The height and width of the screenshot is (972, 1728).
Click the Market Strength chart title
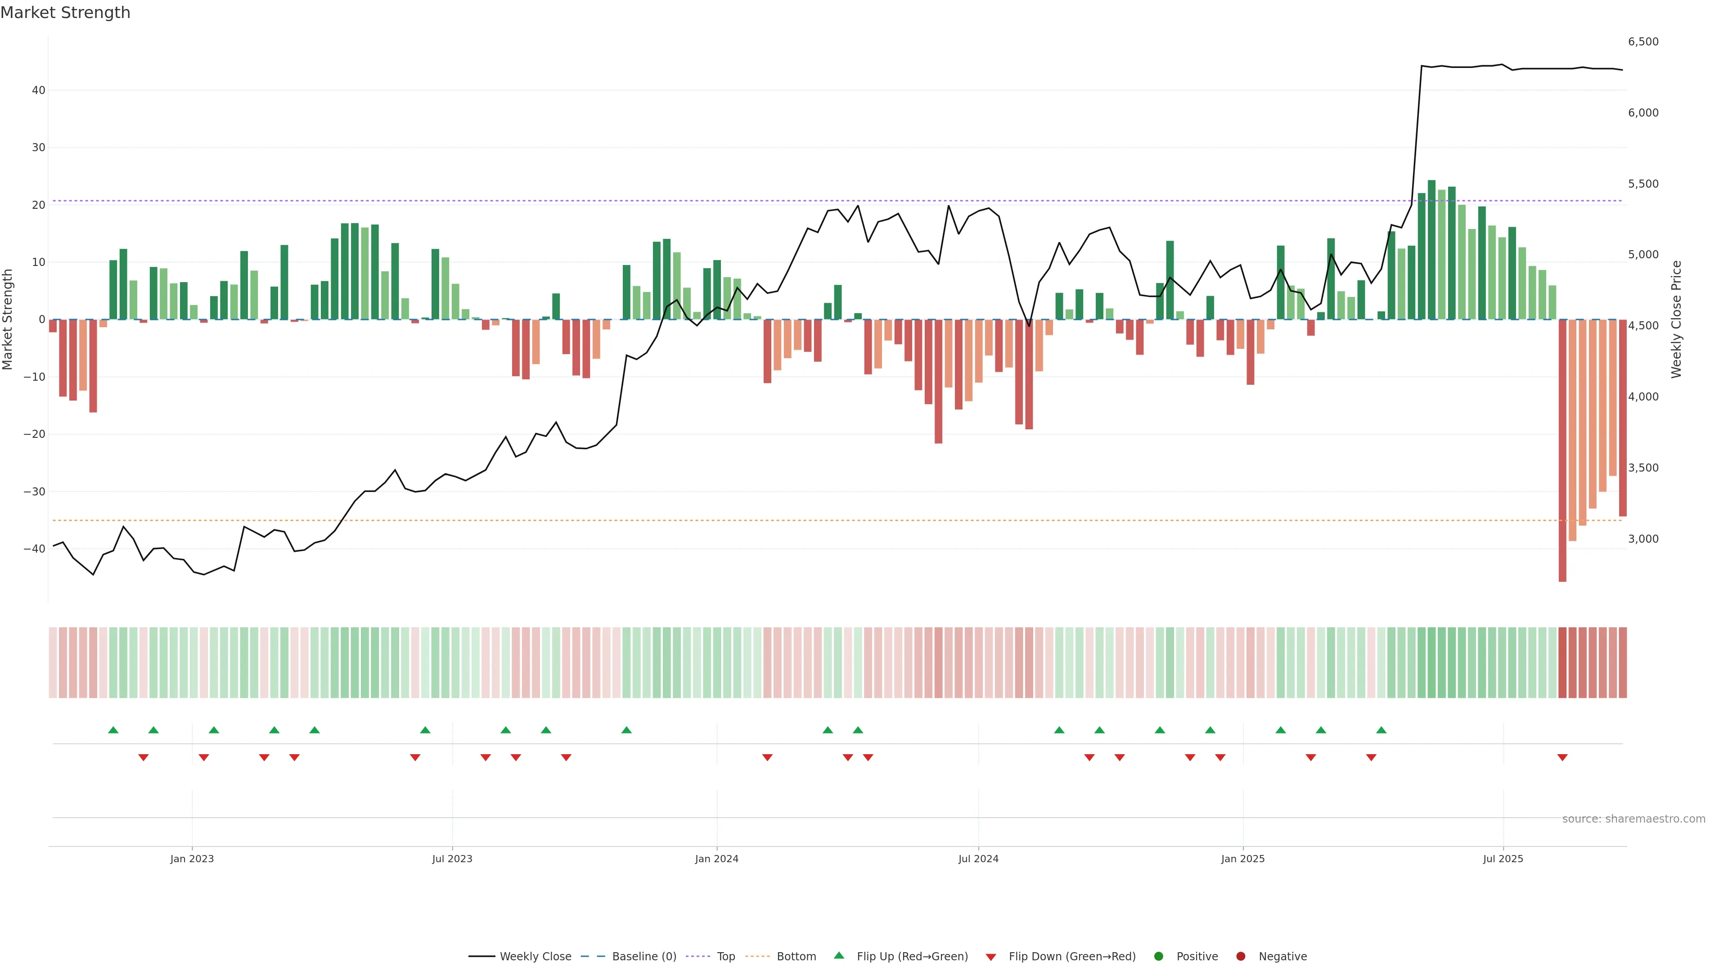click(65, 13)
